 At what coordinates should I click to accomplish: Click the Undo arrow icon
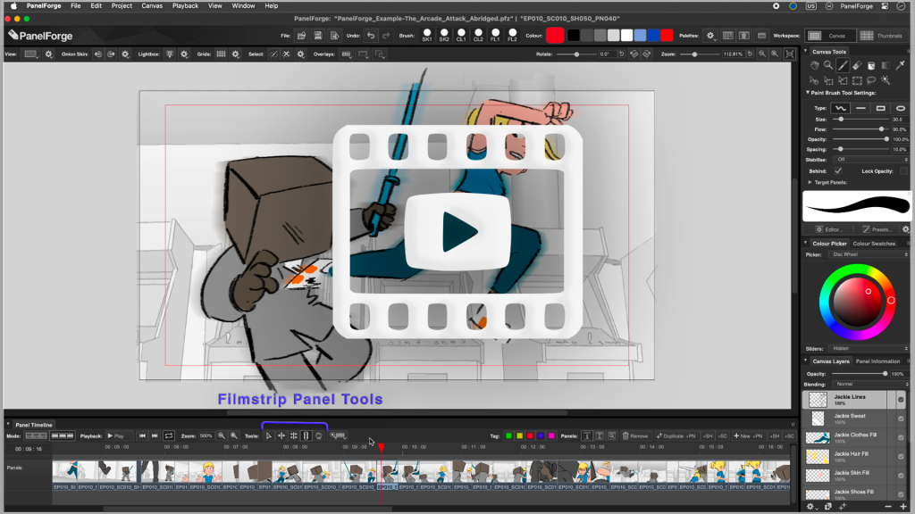(x=371, y=36)
